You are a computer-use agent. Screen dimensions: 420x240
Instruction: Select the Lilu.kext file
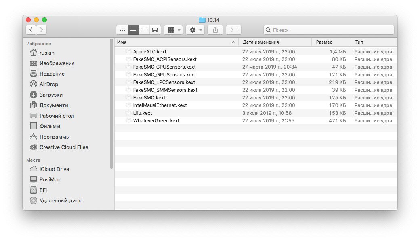pyautogui.click(x=143, y=113)
